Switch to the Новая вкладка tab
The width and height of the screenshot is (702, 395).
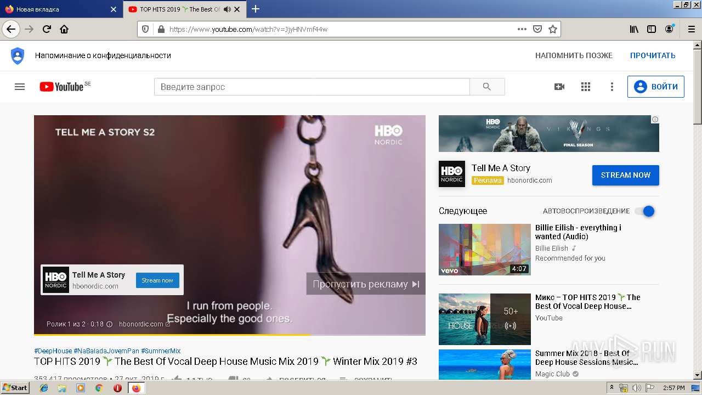pos(61,9)
